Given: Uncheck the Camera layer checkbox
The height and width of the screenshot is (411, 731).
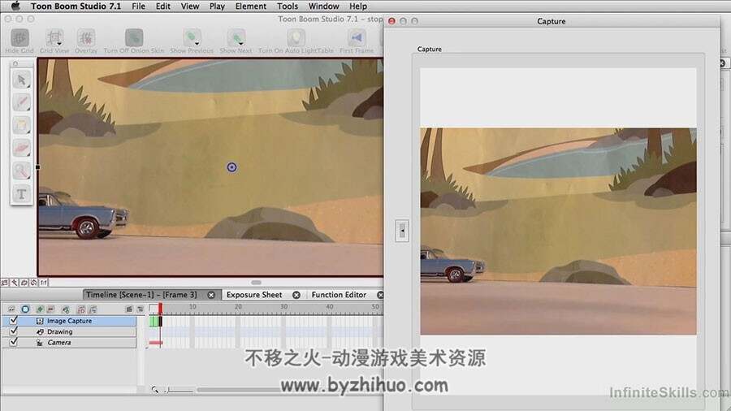Looking at the screenshot, I should click(x=14, y=342).
